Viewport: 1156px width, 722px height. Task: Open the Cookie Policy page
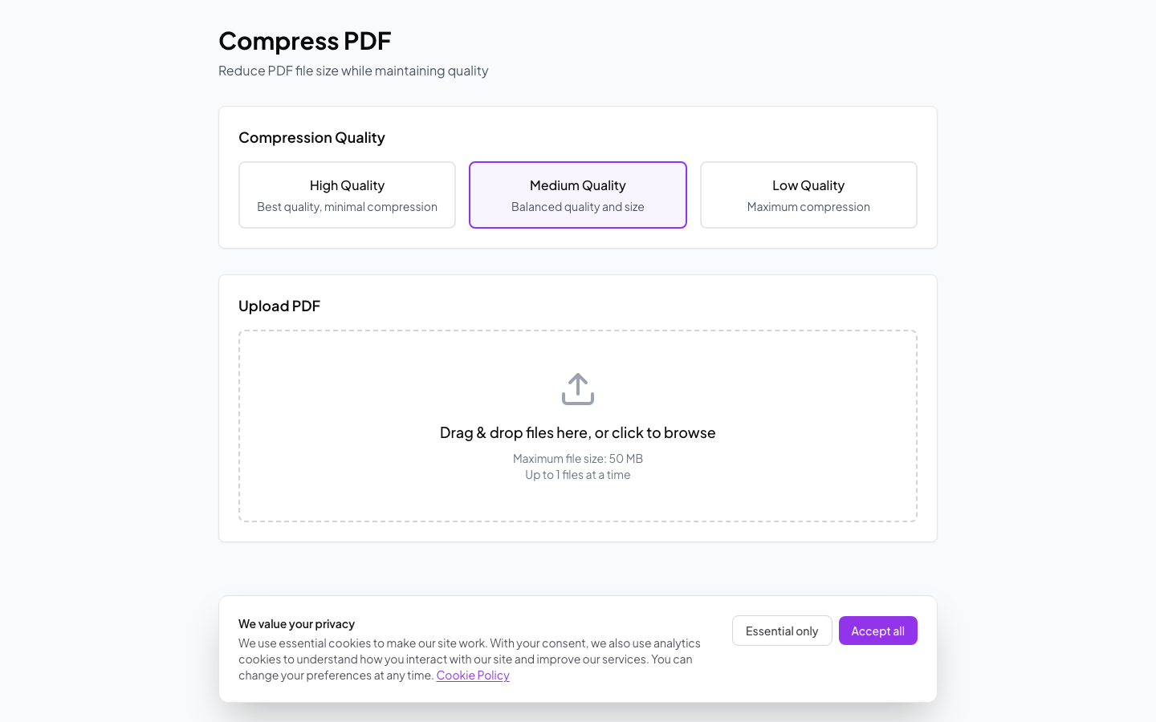tap(472, 675)
